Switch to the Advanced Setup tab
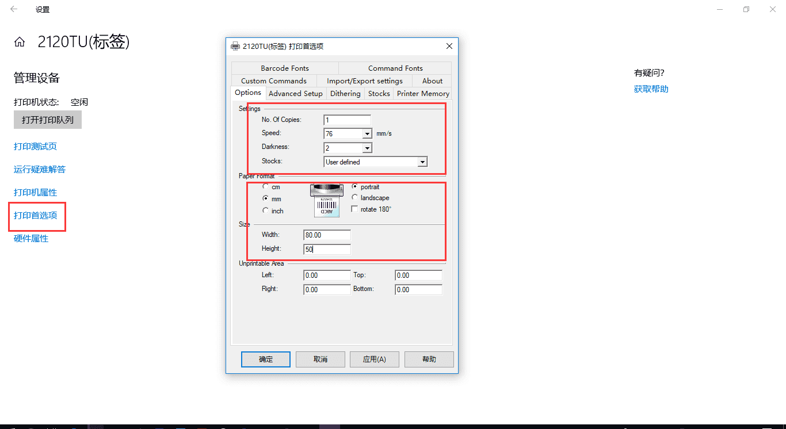The image size is (786, 429). tap(296, 94)
